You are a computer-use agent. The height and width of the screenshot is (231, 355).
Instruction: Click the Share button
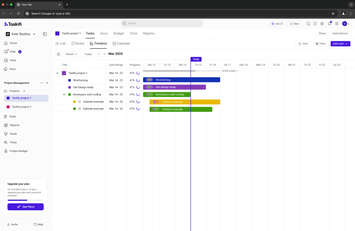(x=322, y=33)
